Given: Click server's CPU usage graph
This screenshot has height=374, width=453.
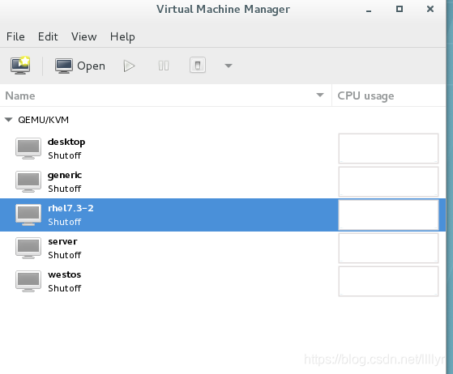Looking at the screenshot, I should pos(388,248).
